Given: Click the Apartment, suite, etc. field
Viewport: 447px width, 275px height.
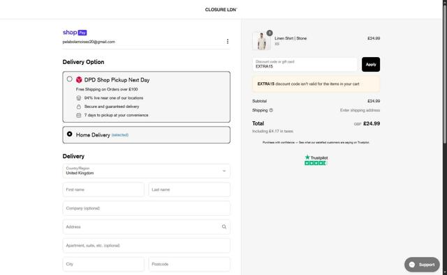Looking at the screenshot, I should 146,246.
